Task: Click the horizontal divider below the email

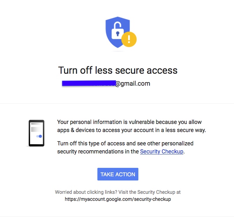Action: tap(117, 103)
